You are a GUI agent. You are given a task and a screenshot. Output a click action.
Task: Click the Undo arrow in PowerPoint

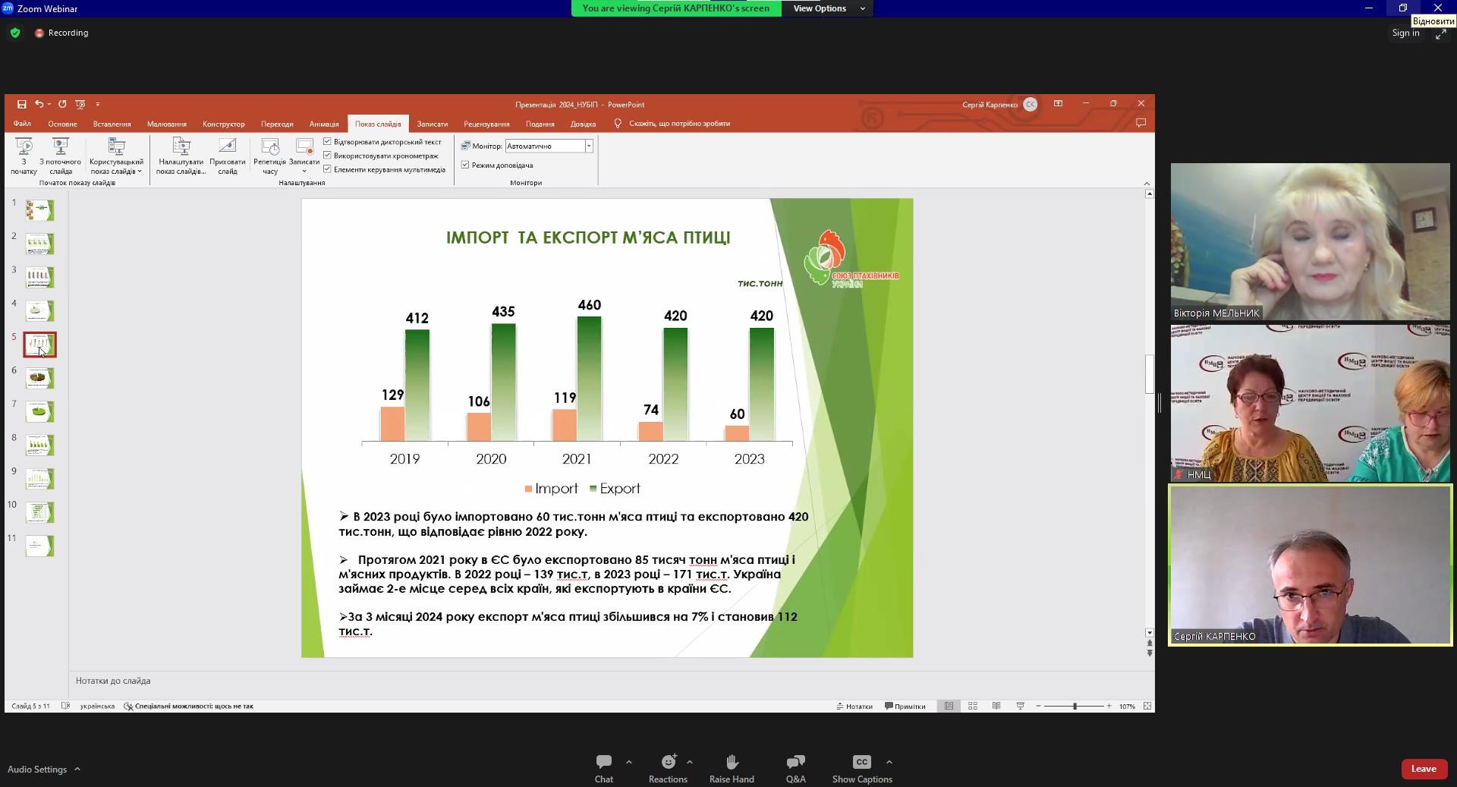[39, 104]
